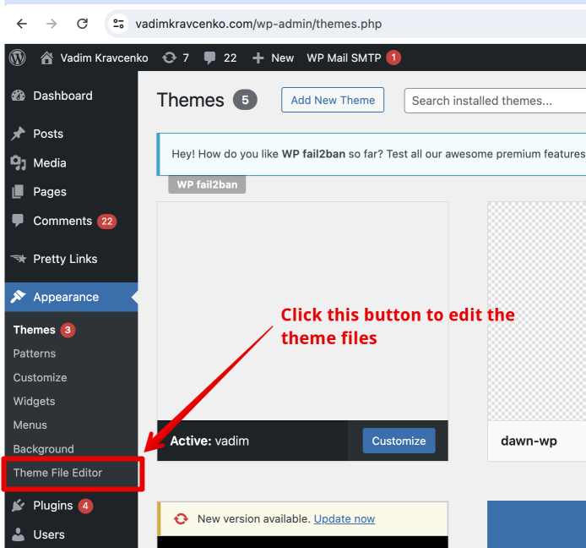
Task: Open Pretty Links menu item
Action: 65,259
